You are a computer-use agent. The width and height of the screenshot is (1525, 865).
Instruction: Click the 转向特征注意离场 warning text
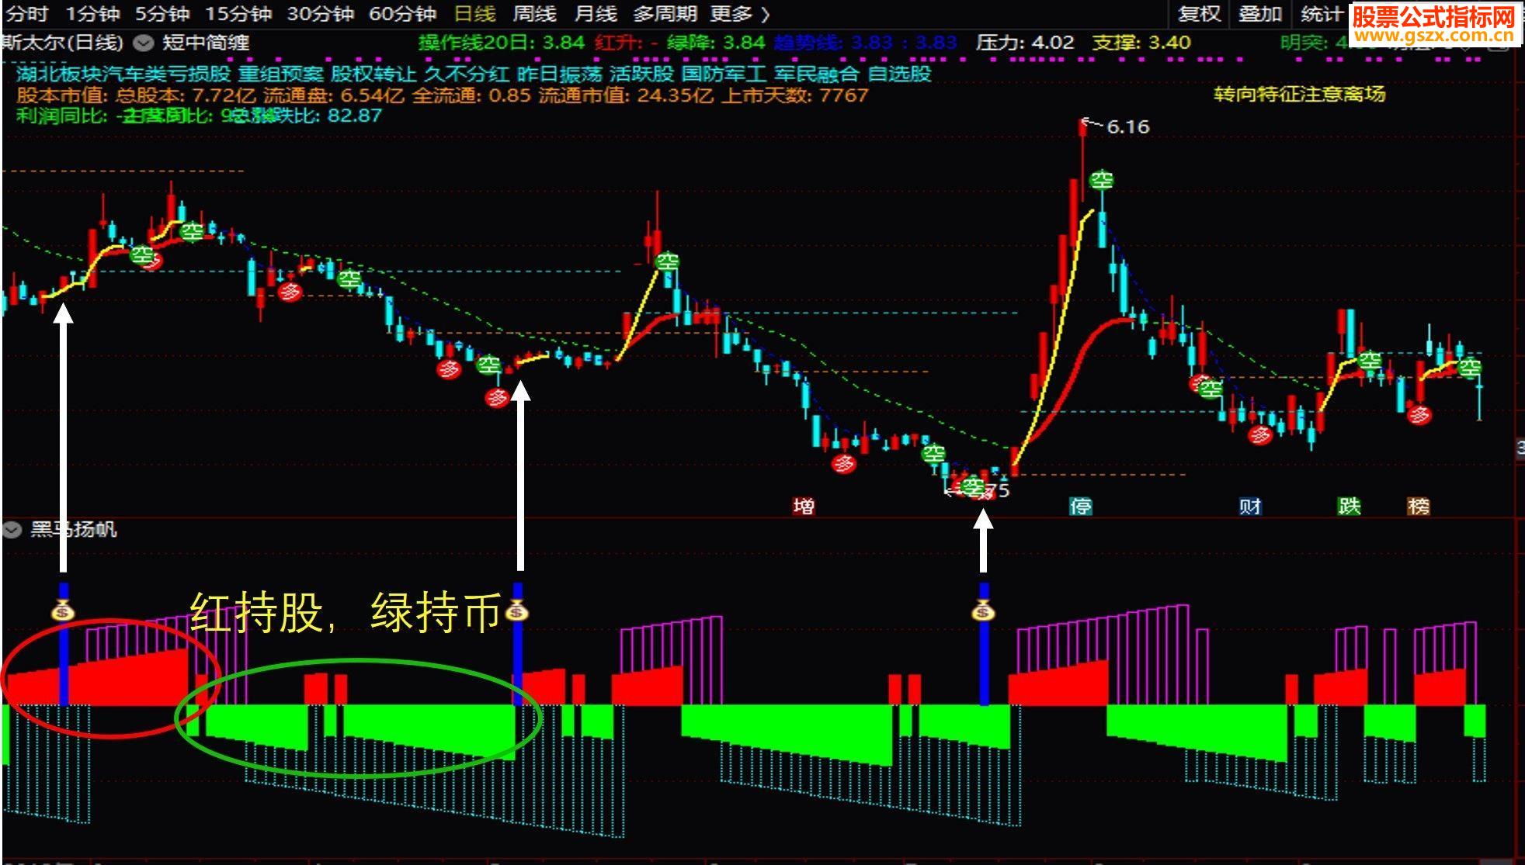1300,94
